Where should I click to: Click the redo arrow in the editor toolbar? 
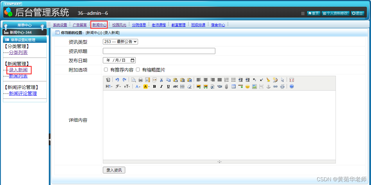pos(124,80)
